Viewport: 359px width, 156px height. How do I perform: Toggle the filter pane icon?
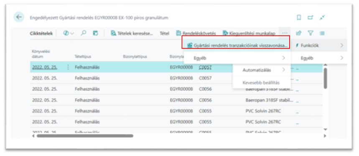pyautogui.click(x=310, y=33)
